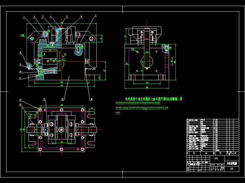Select part balloon number 8 label

[20, 52]
